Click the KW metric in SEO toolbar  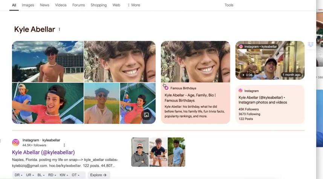(64, 175)
